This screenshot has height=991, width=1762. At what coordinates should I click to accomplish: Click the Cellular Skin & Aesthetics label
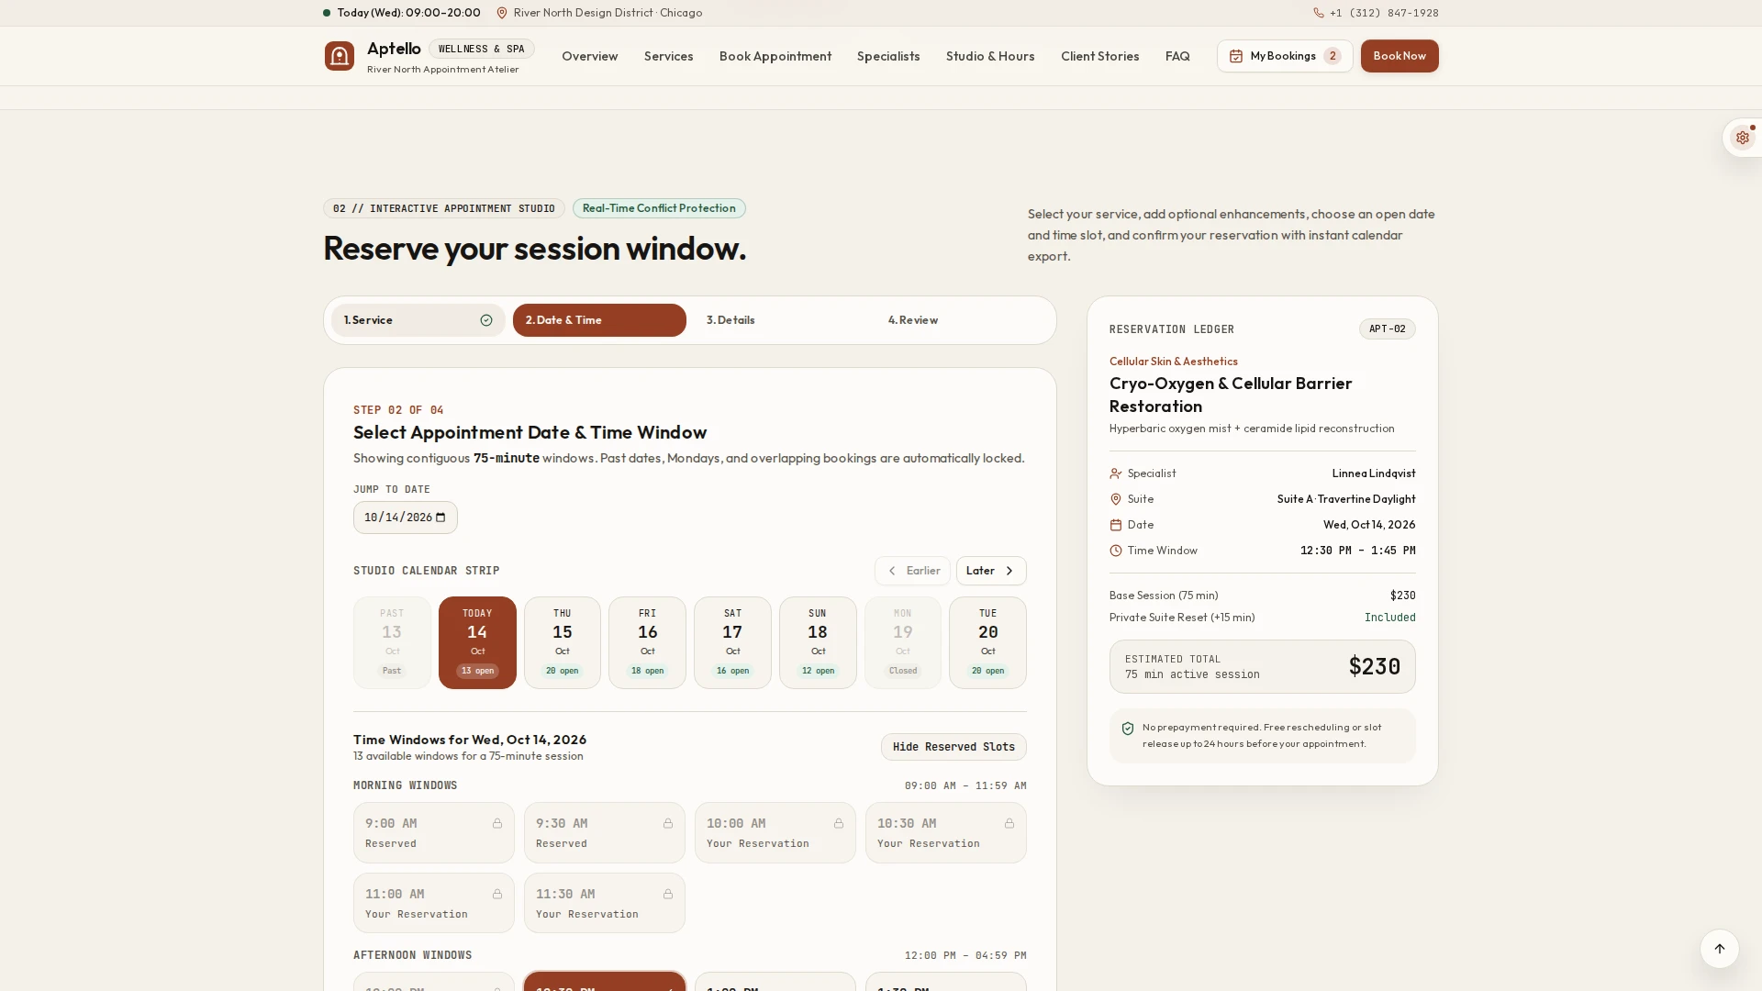1173,362
